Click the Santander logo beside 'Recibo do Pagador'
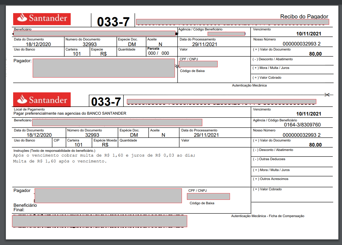Viewport: 342px width, 245px height. coord(42,19)
